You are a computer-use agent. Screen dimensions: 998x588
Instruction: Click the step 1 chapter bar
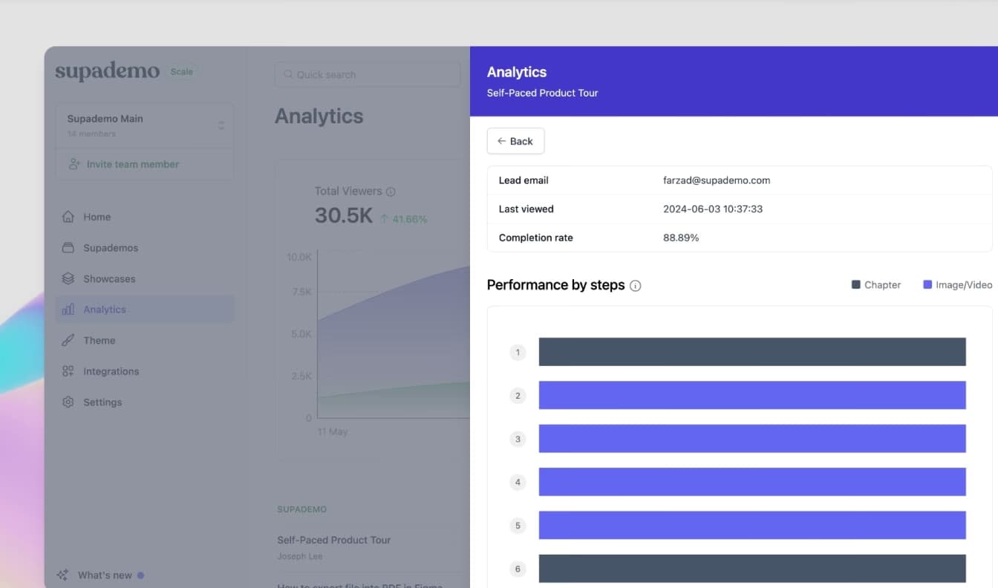tap(751, 352)
